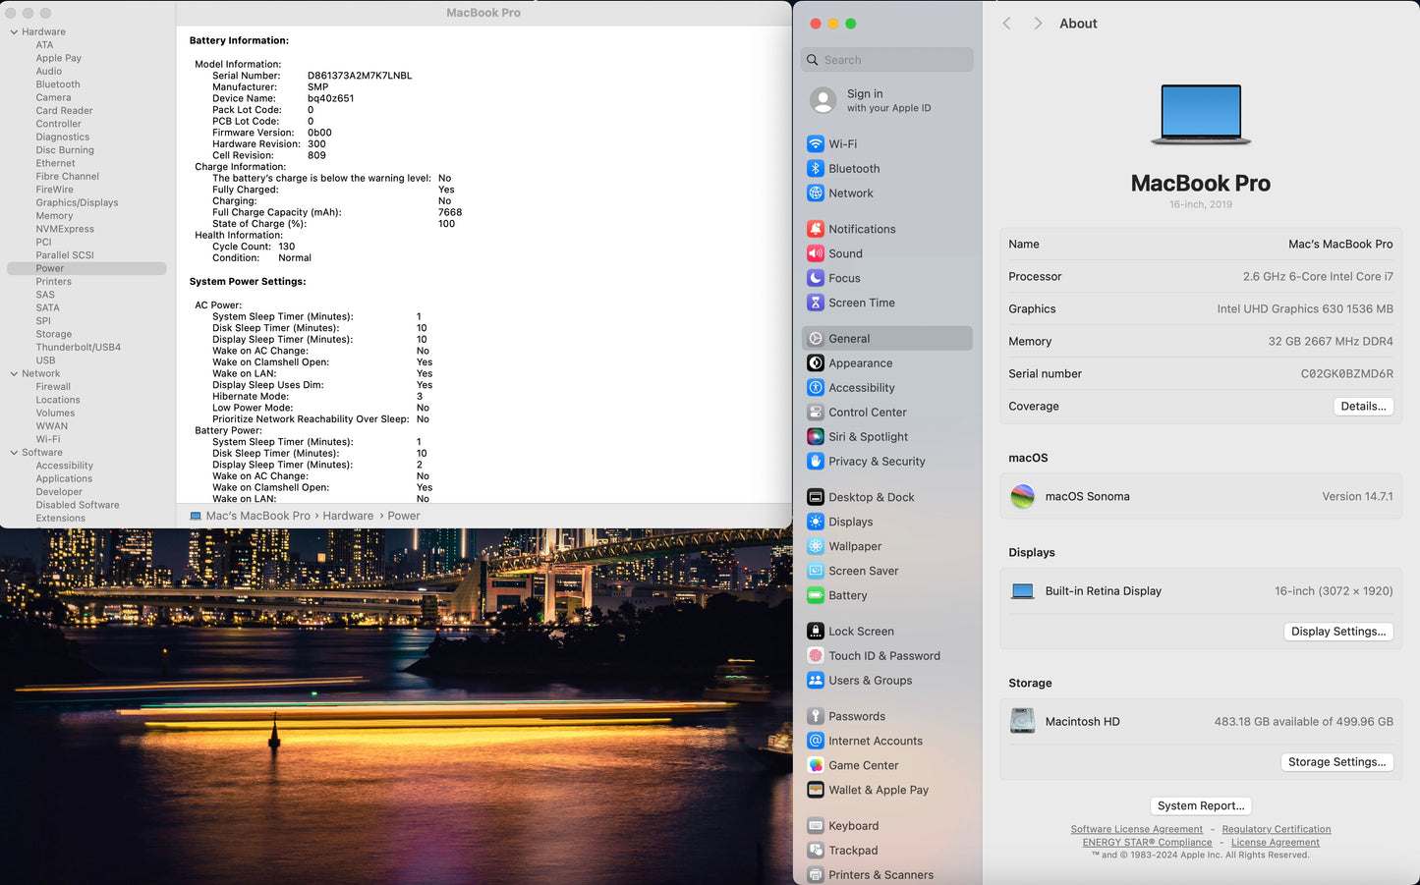
Task: Open Privacy & Security settings
Action: click(876, 462)
